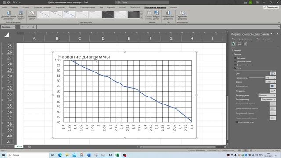Switch to Формат ribbon tab
281x158 pixels.
click(174, 7)
